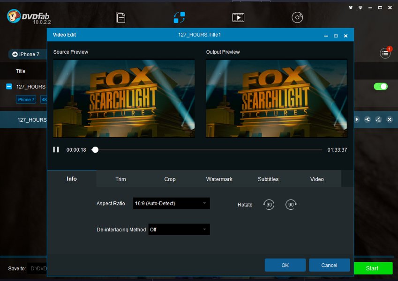Click the Title column header

21,71
